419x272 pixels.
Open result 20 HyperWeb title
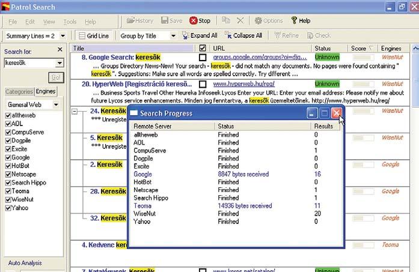[137, 84]
